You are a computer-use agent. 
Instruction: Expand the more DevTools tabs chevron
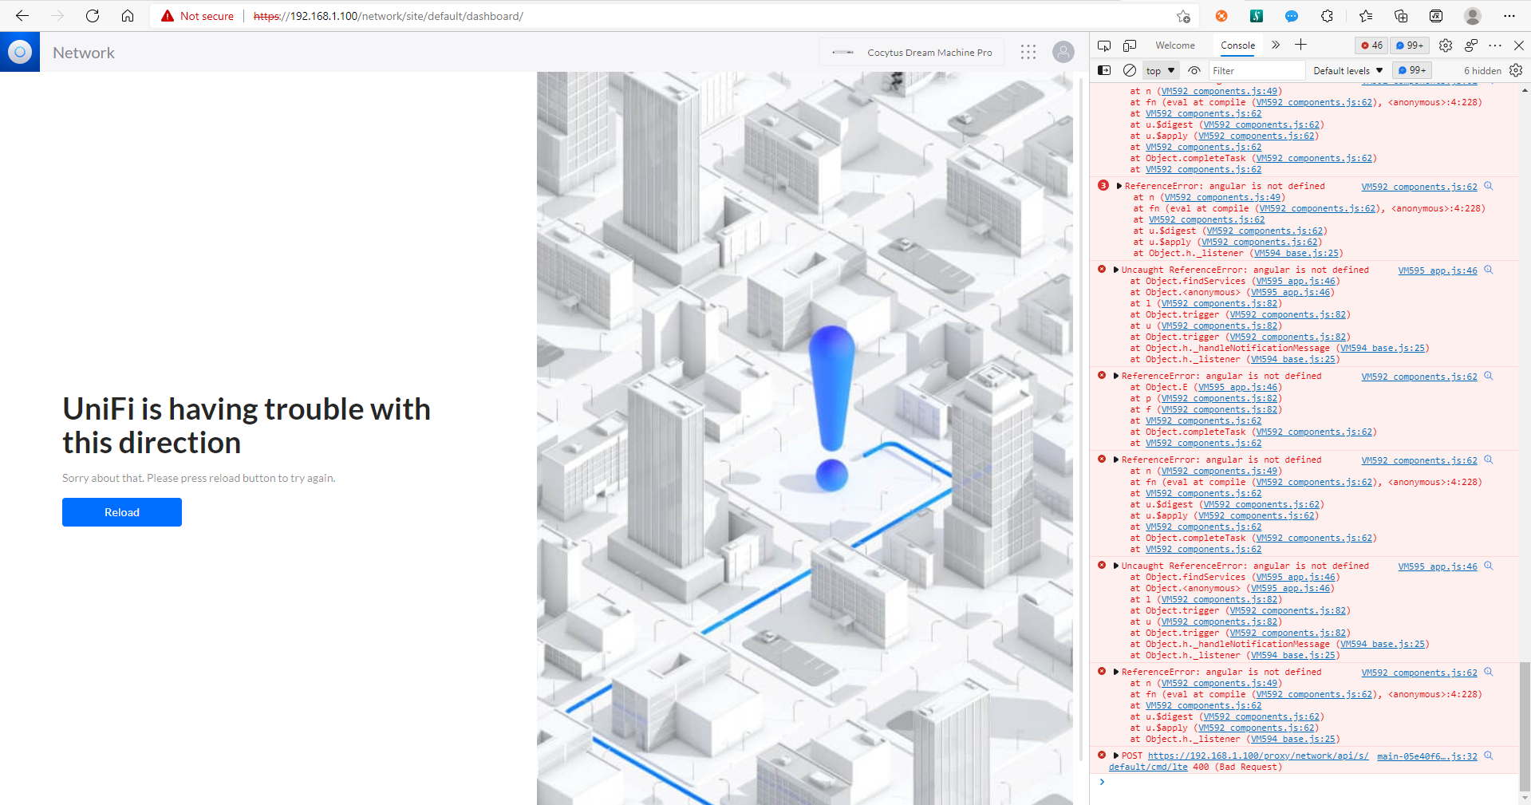click(1276, 45)
